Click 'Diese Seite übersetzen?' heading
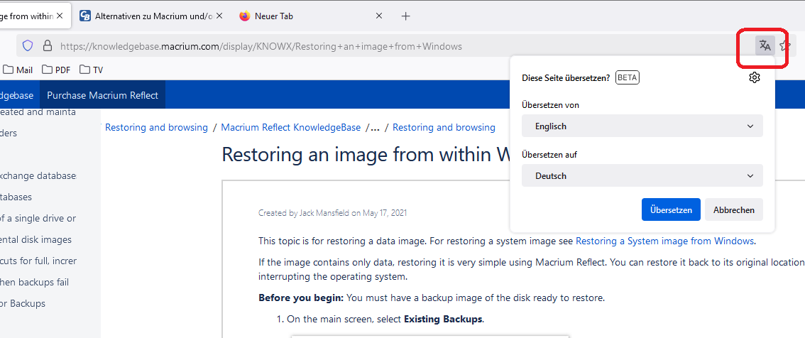The image size is (805, 338). 566,78
